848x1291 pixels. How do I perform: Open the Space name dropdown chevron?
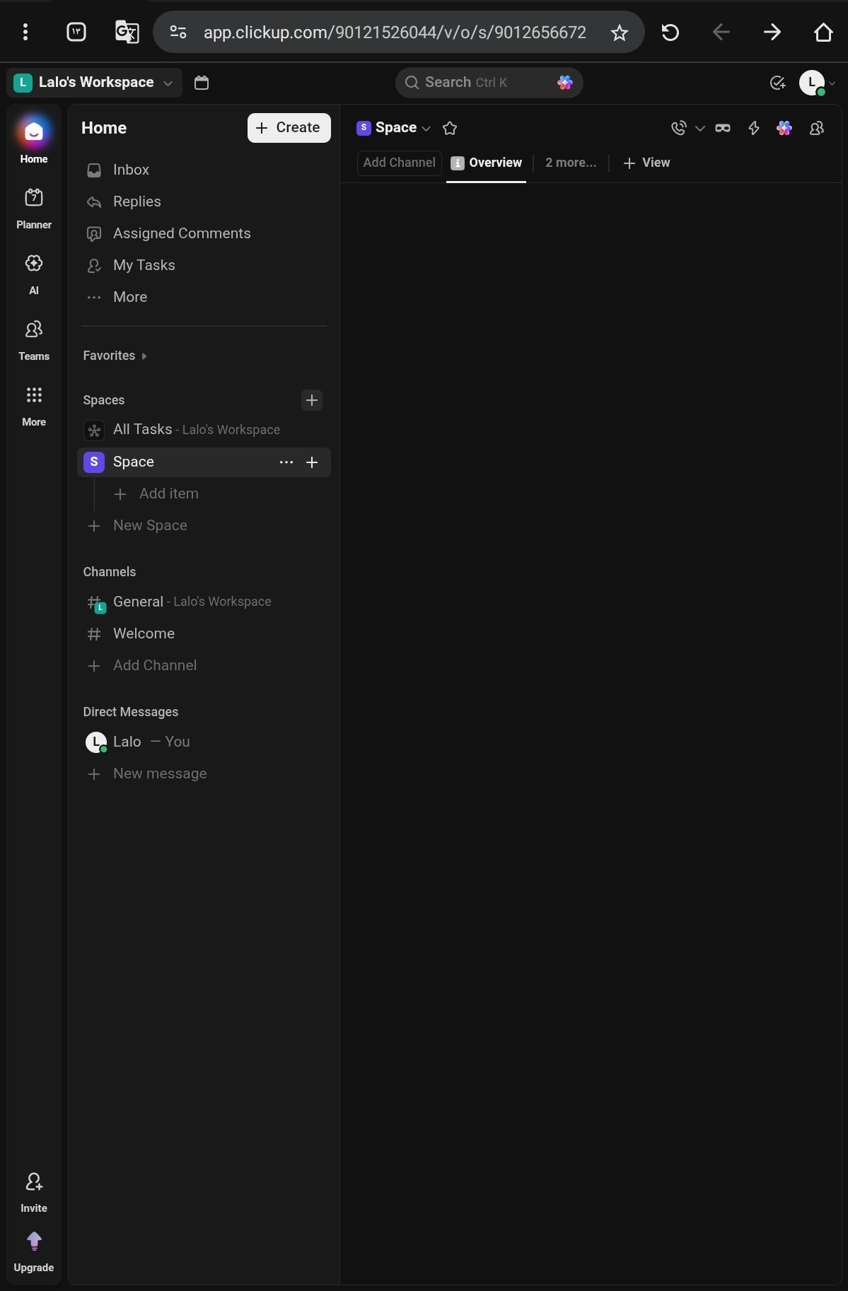(x=426, y=129)
